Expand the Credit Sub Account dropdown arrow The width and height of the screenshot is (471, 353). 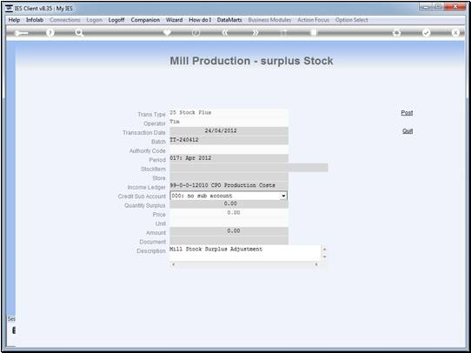(x=283, y=196)
